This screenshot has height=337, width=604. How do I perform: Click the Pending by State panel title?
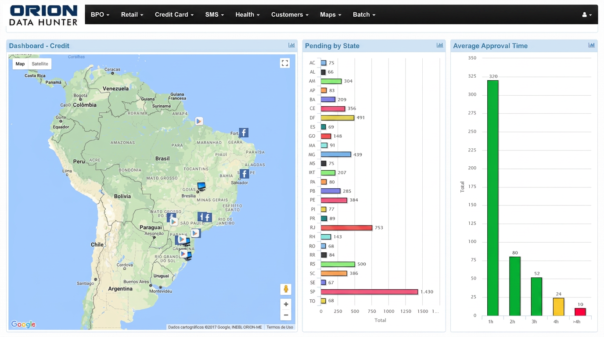[332, 46]
